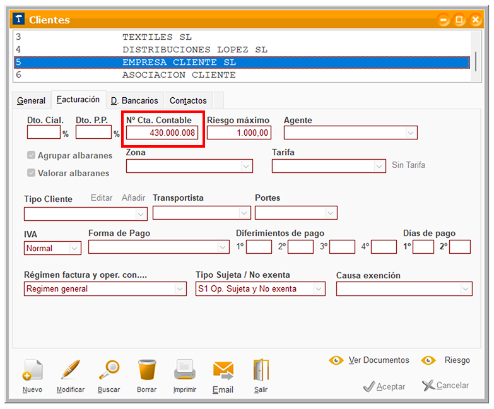This screenshot has height=409, width=494.
Task: Open the Forma de Pago dropdown
Action: pos(223,247)
